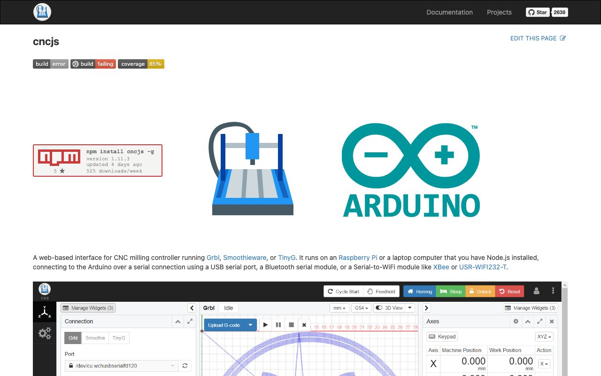Star the repository with the GitHub Star button
The image size is (601, 376).
(538, 12)
